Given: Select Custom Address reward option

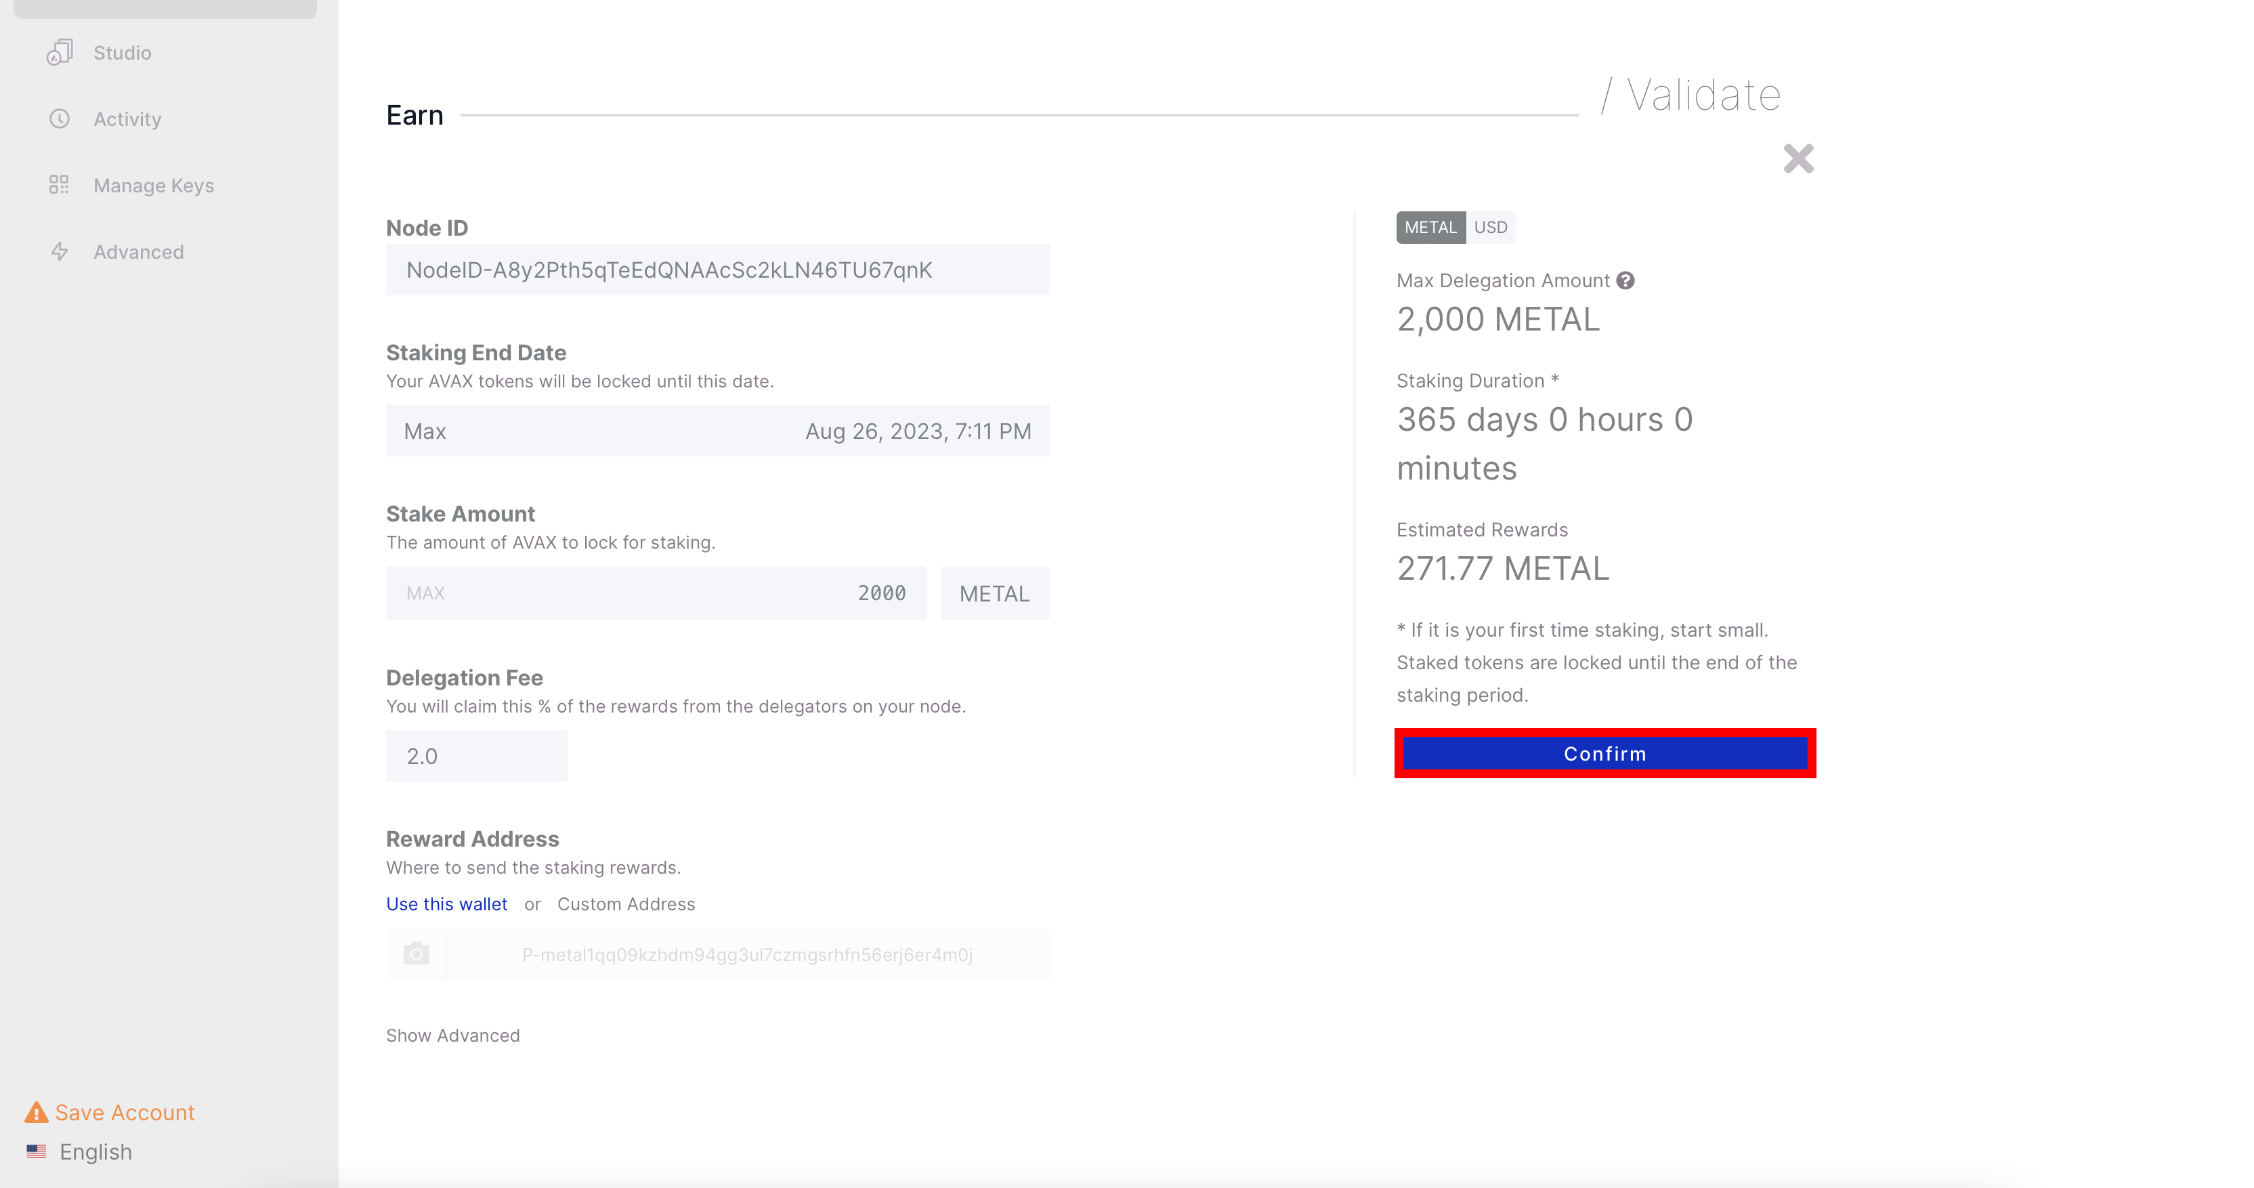Looking at the screenshot, I should (x=626, y=905).
